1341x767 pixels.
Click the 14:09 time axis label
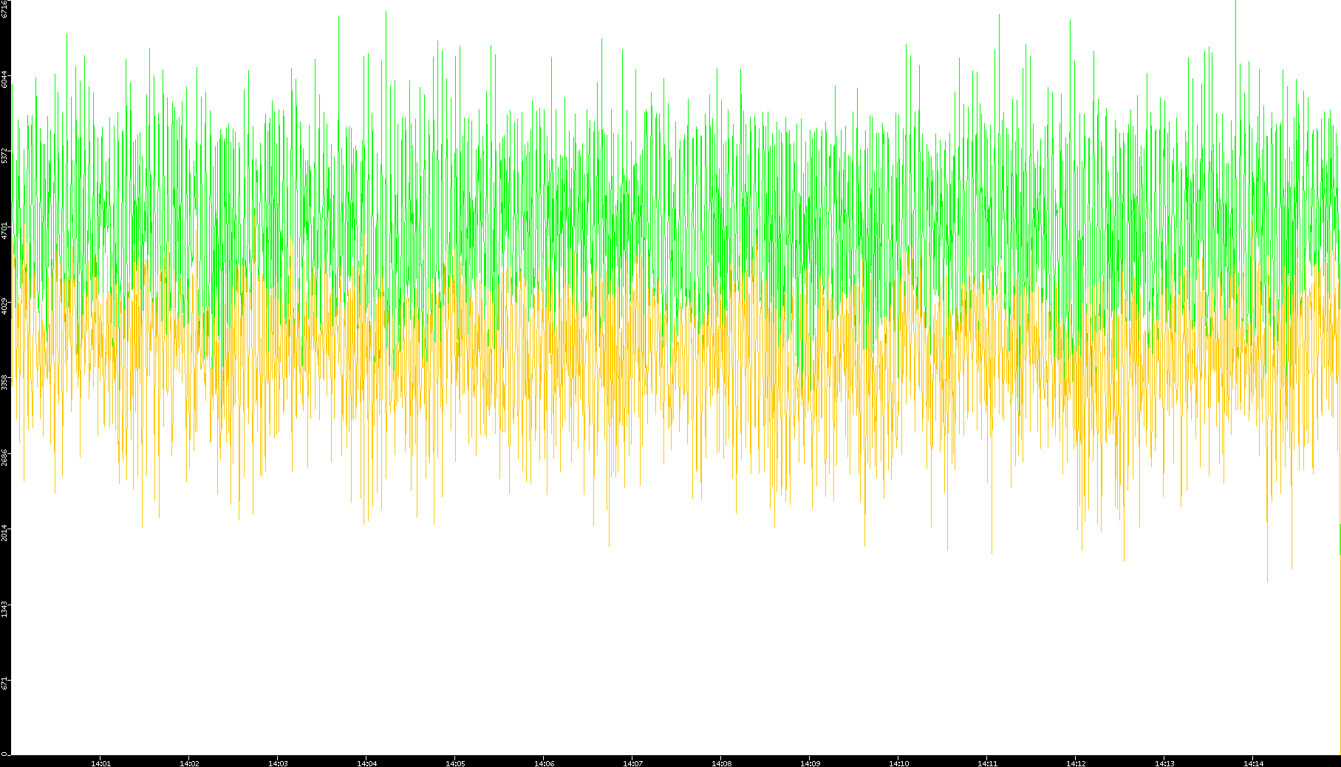pos(810,763)
